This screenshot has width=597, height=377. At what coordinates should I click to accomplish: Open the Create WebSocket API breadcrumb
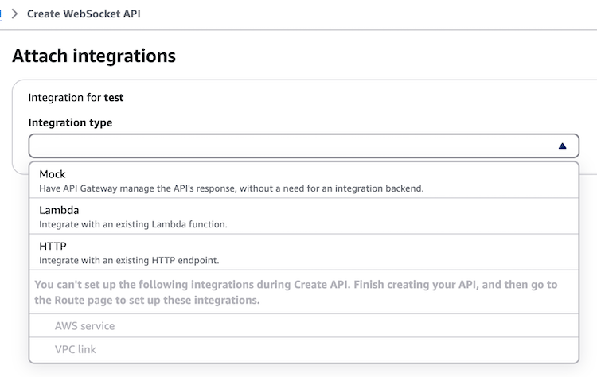tap(84, 14)
